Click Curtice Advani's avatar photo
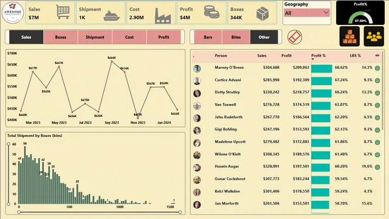 197,81
